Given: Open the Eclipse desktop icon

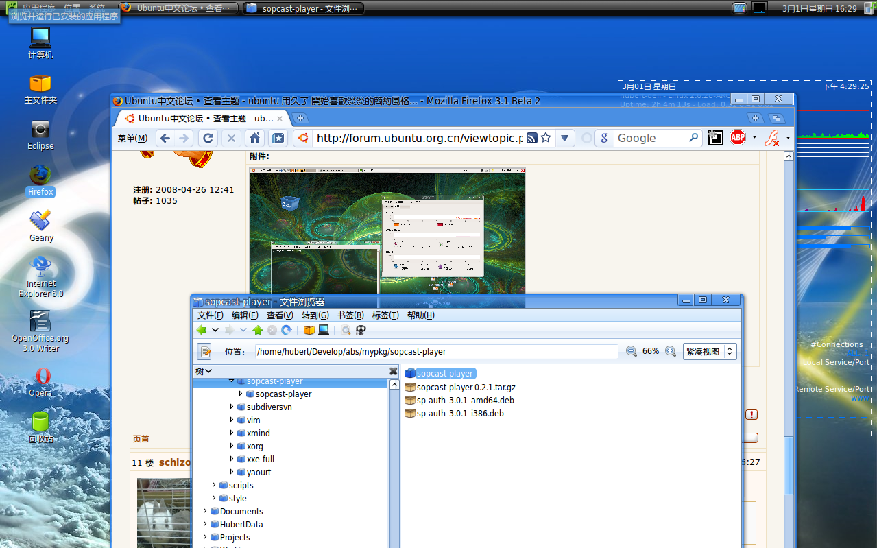Looking at the screenshot, I should click(40, 134).
